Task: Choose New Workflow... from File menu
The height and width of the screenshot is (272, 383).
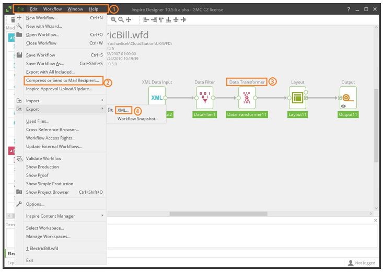Action: tap(61, 18)
